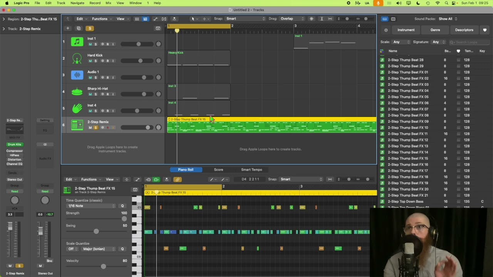Viewport: 493px width, 277px height.
Task: Add a new track with plus button
Action: [68, 28]
